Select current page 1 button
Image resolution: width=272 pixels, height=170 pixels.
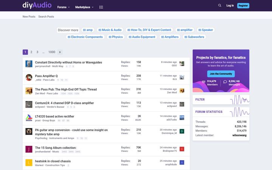point(25,52)
